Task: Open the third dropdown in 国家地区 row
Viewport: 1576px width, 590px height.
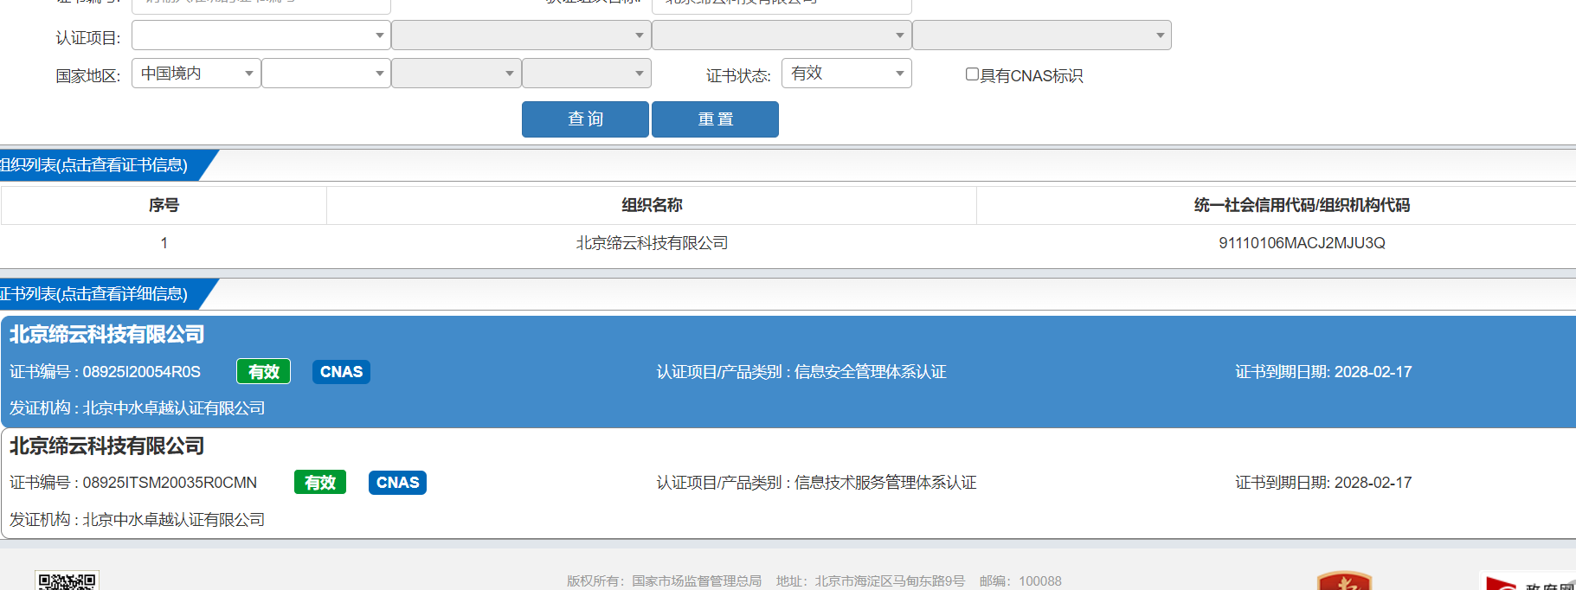Action: tap(456, 73)
